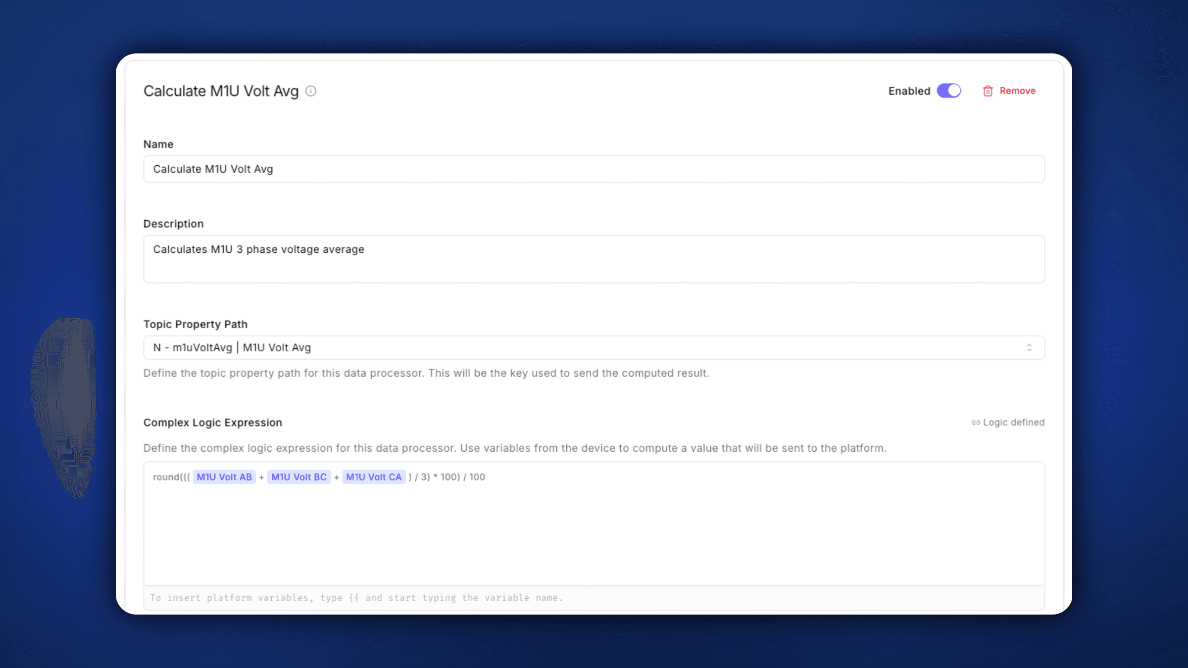Click the round((( text in the expression
The image size is (1188, 668).
(171, 477)
